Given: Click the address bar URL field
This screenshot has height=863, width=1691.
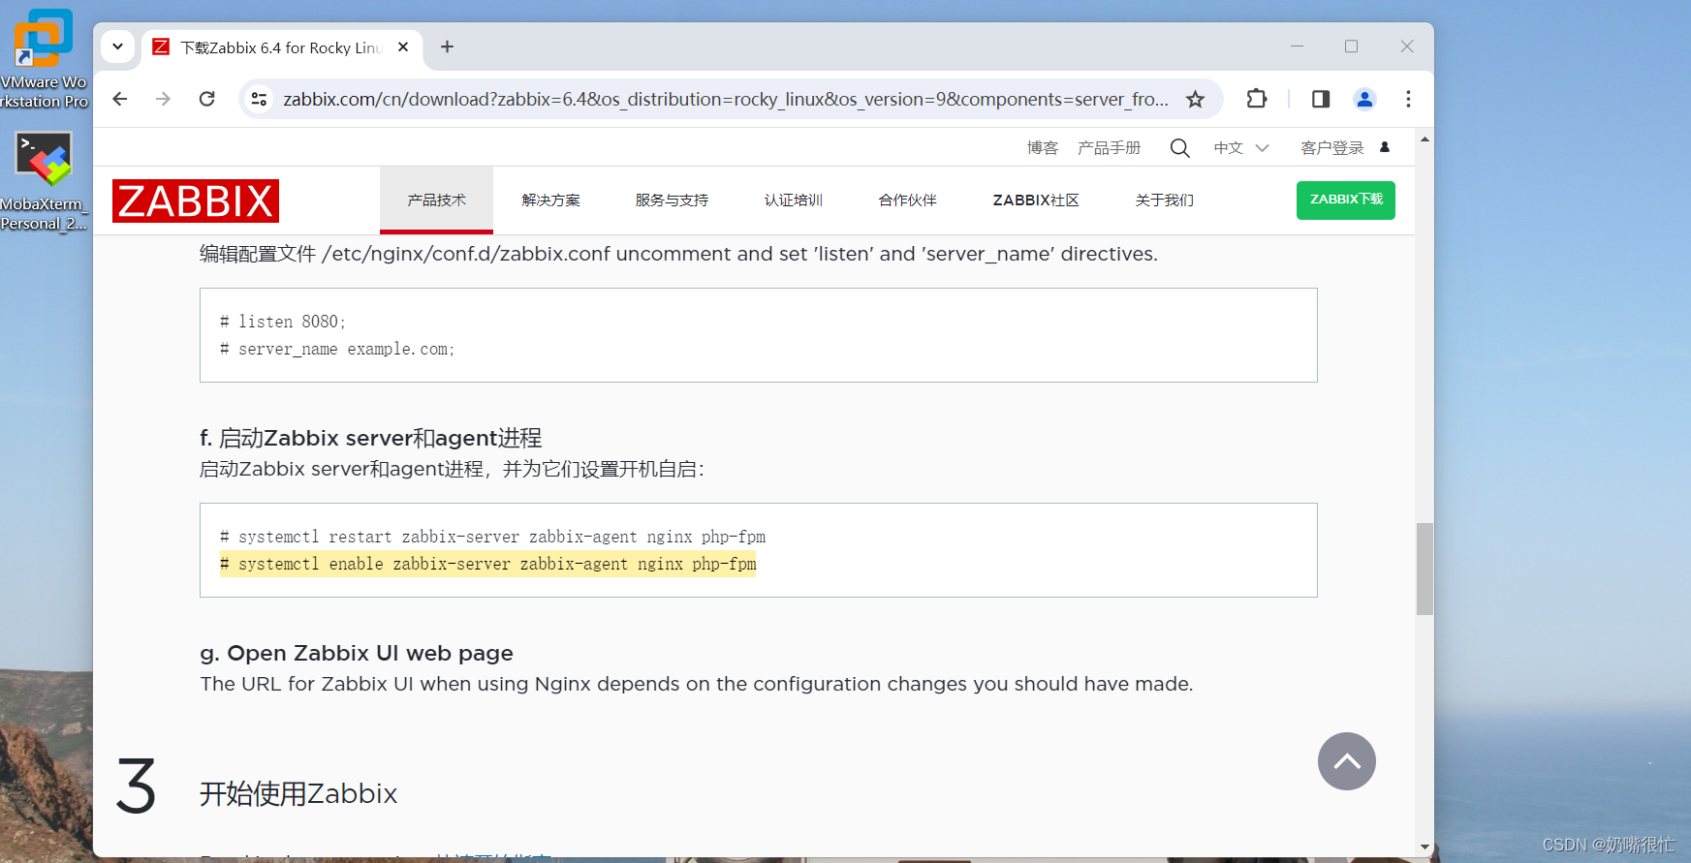Looking at the screenshot, I should pyautogui.click(x=725, y=99).
